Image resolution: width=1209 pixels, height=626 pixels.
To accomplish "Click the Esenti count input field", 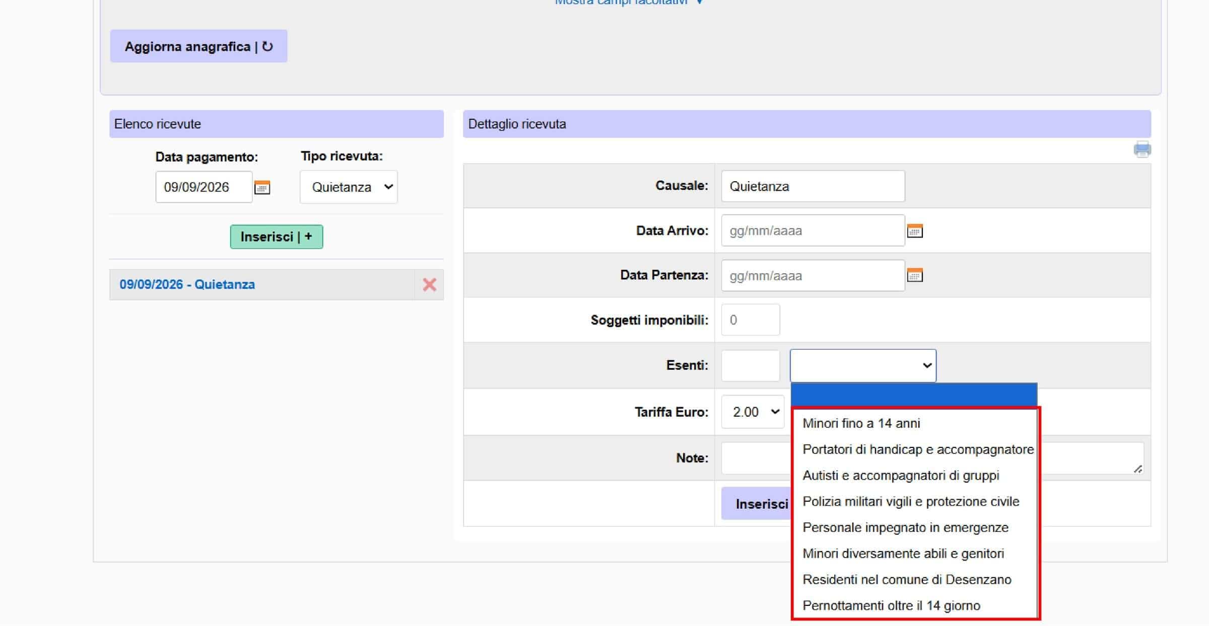I will [x=751, y=365].
